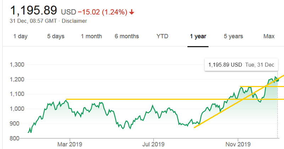284x149 pixels.
Task: Select the 5 days range tab
Action: click(56, 36)
